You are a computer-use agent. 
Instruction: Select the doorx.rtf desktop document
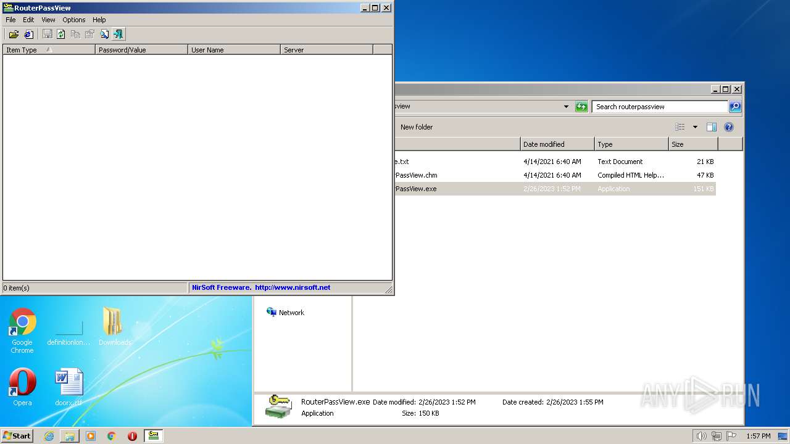[69, 387]
